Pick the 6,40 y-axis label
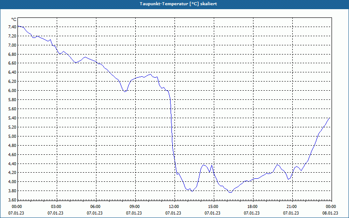The image size is (349, 218). 13,72
